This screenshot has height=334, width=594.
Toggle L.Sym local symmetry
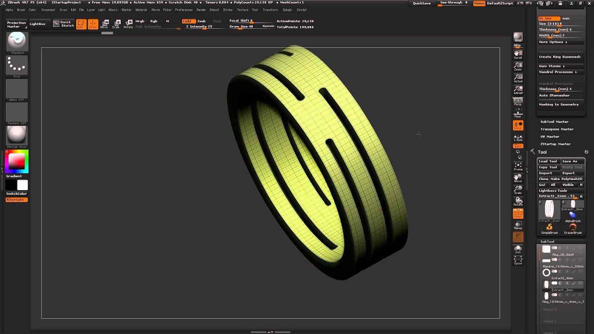click(x=518, y=137)
